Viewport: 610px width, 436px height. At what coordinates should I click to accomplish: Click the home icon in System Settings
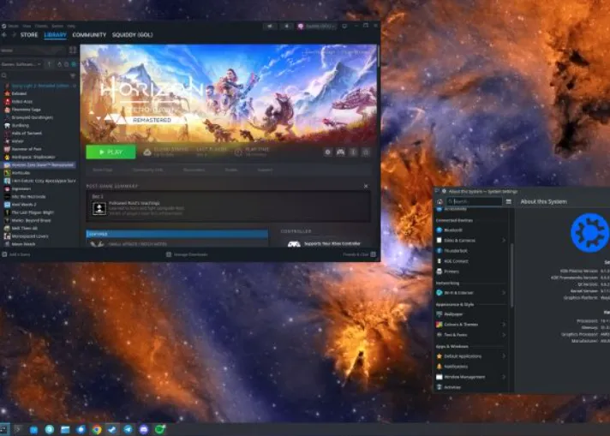(x=440, y=201)
